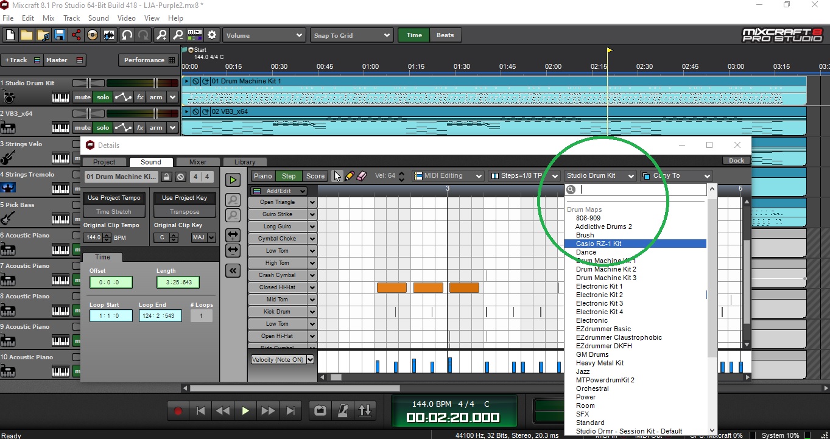The width and height of the screenshot is (830, 439).
Task: Click the burn CD toolbar icon
Action: [93, 35]
